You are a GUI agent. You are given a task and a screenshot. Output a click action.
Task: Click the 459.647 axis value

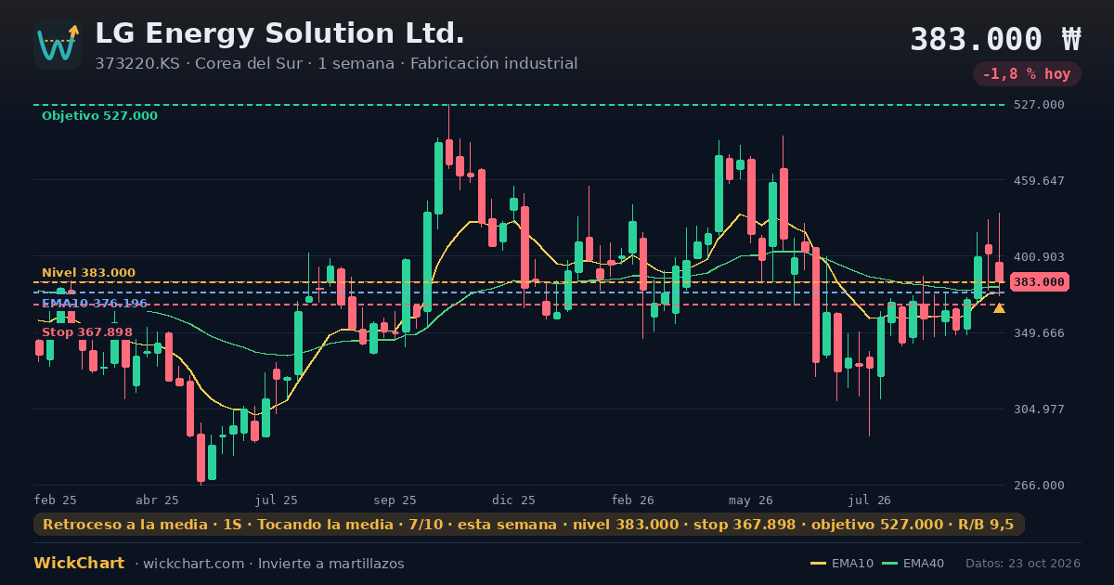(1039, 181)
